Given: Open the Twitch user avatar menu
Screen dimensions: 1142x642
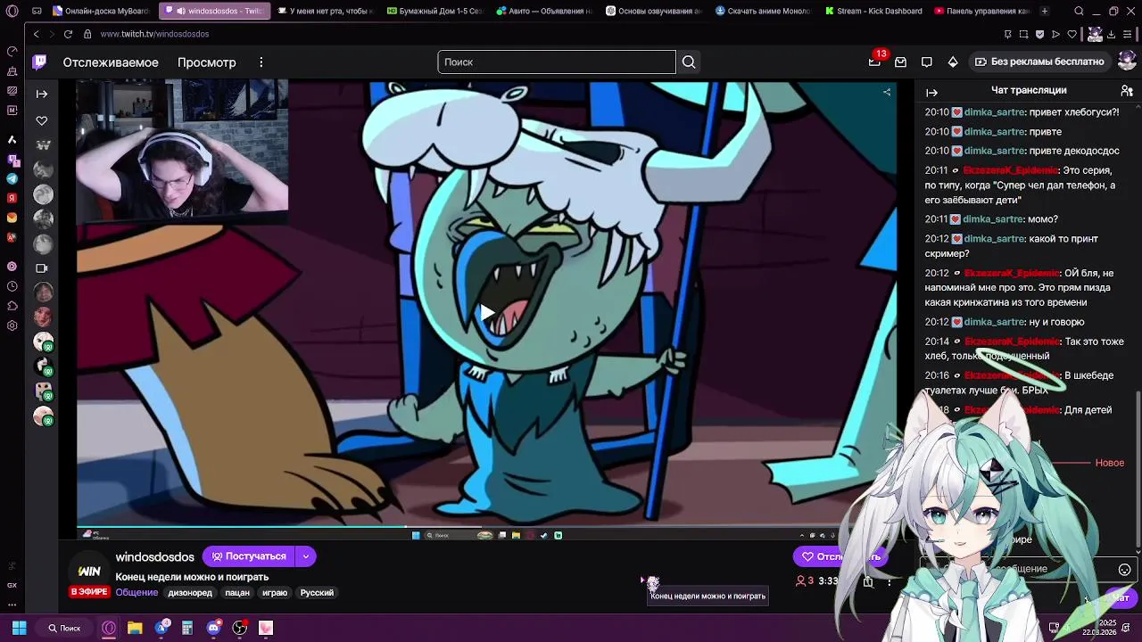Looking at the screenshot, I should tap(1126, 62).
